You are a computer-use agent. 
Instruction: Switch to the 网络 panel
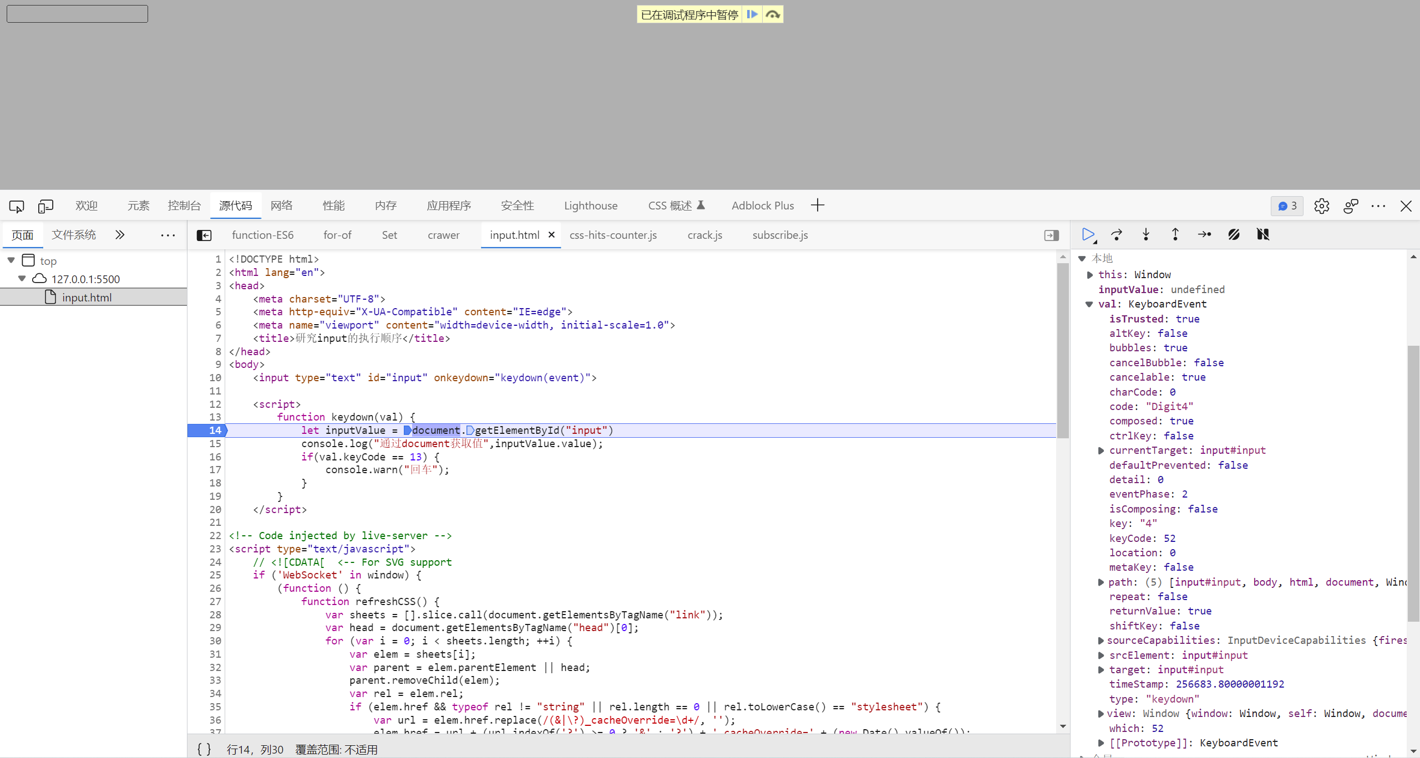[281, 206]
